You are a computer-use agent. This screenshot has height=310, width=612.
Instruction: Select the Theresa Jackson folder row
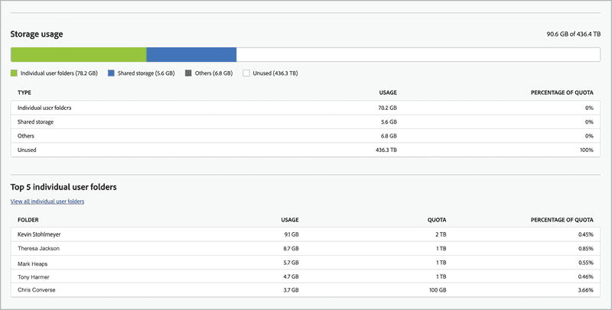(305, 248)
